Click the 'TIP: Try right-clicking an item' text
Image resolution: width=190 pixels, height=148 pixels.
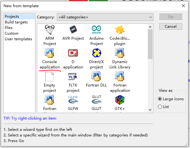pos(30,118)
